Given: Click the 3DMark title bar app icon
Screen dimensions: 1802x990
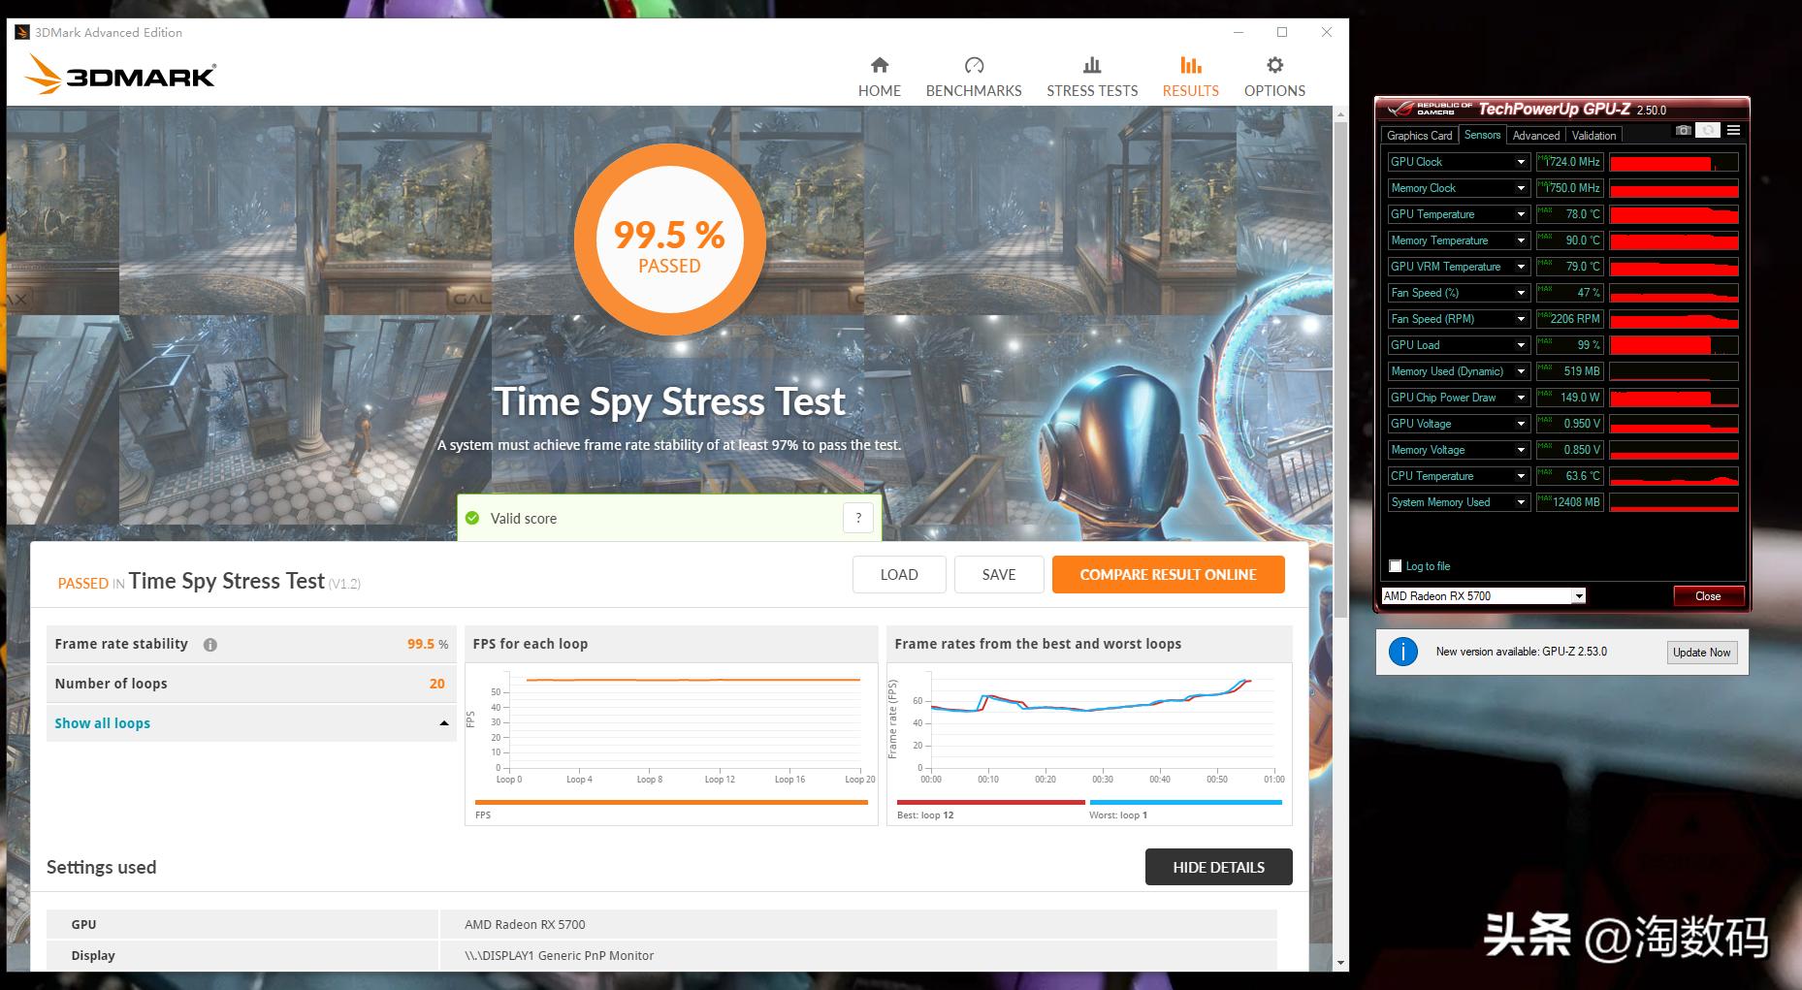Looking at the screenshot, I should 22,32.
